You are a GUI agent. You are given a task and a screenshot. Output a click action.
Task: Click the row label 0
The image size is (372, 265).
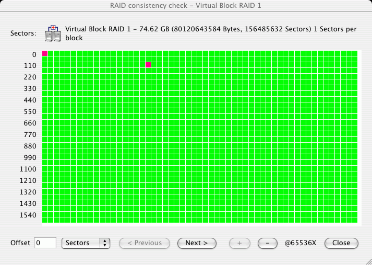34,55
